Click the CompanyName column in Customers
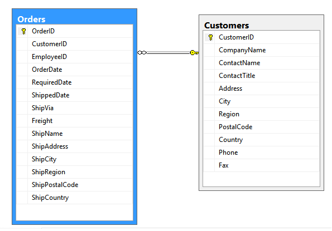 [261, 50]
